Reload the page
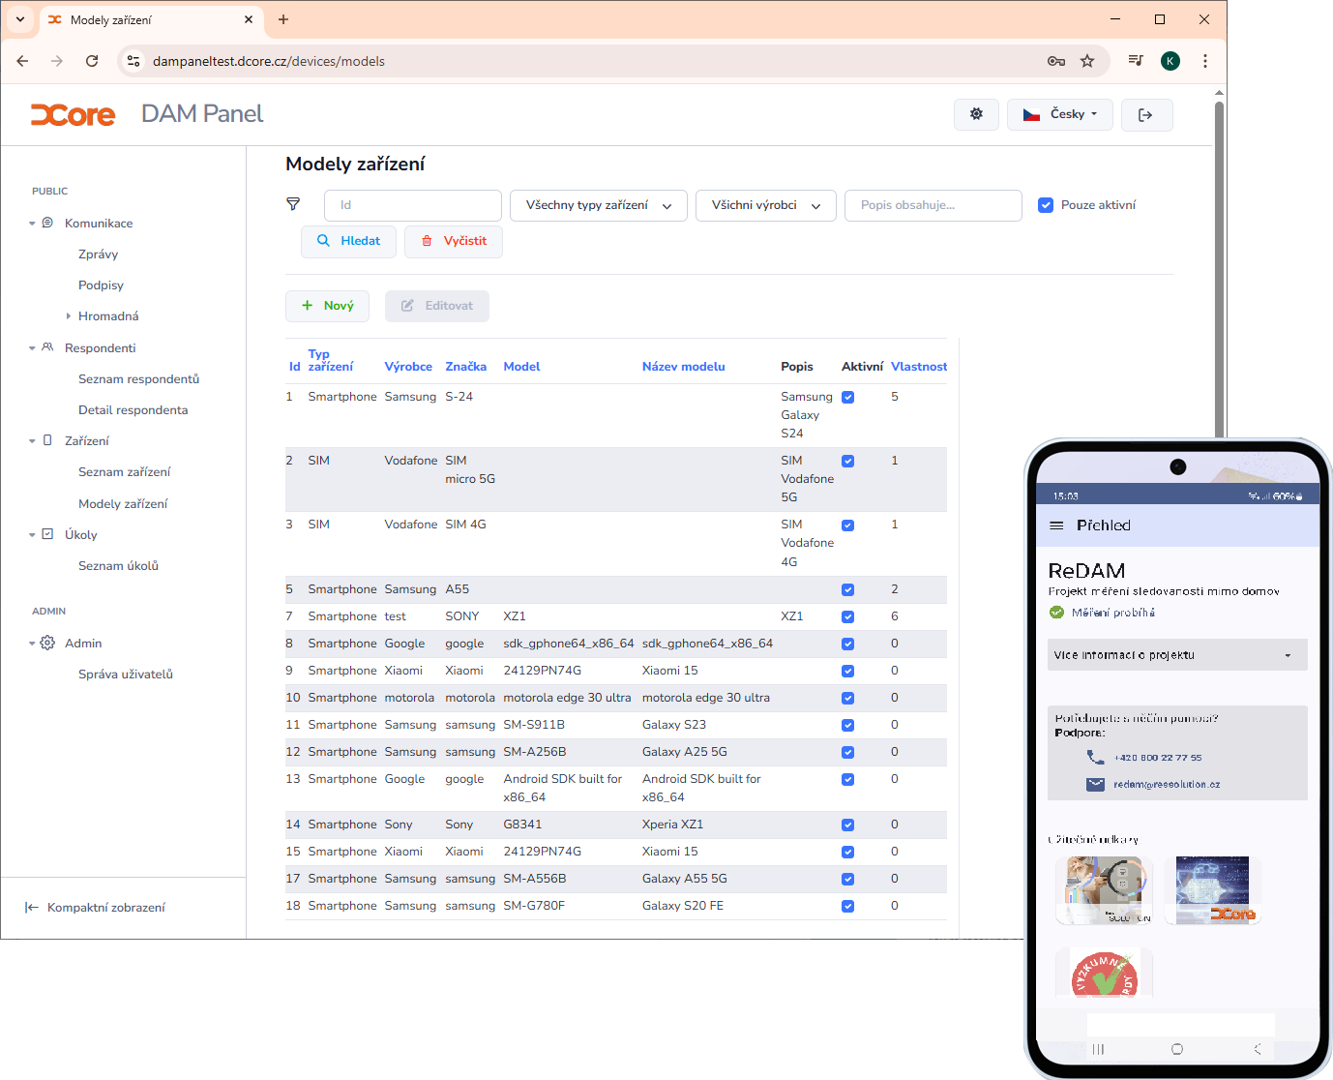 tap(92, 61)
